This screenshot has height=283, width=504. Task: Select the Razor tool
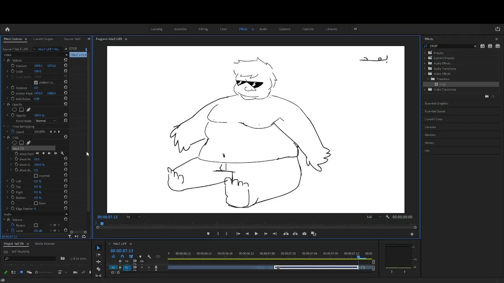click(x=98, y=269)
